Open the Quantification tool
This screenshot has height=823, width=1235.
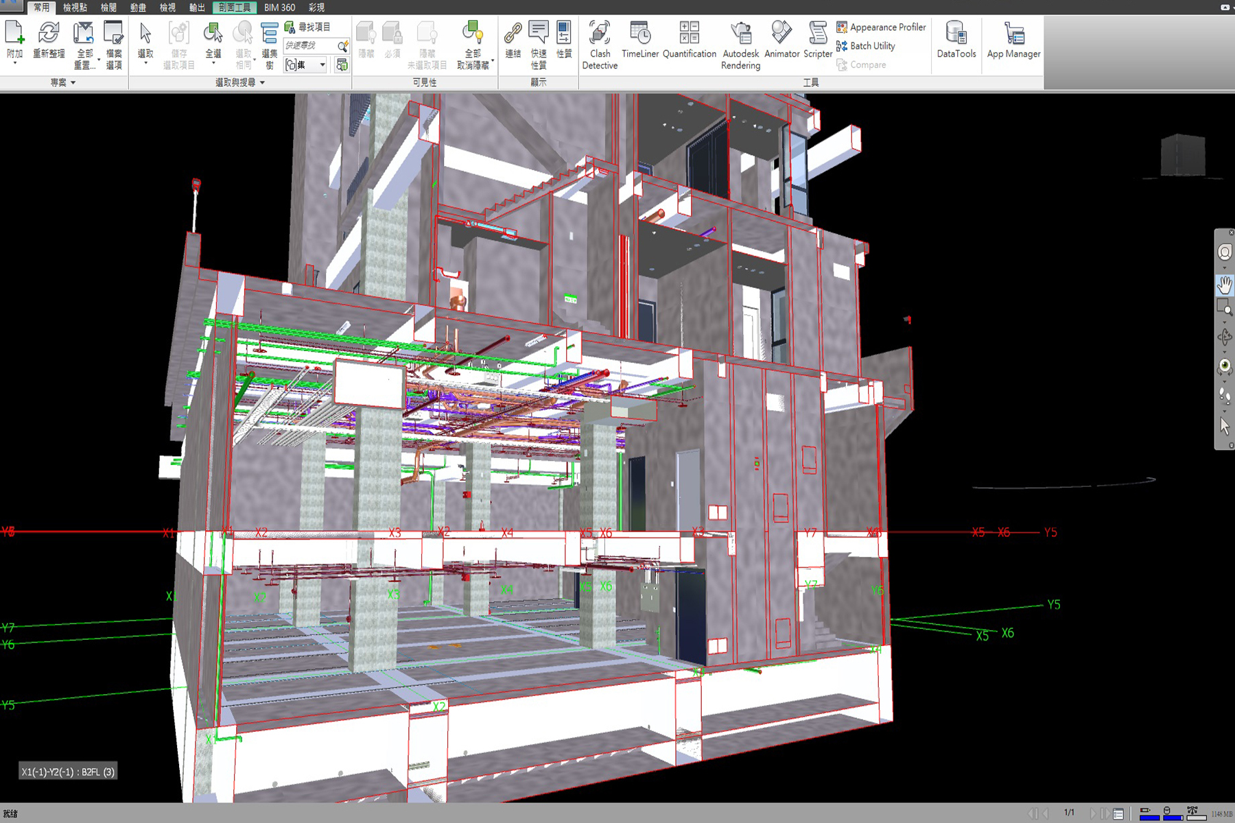(689, 40)
